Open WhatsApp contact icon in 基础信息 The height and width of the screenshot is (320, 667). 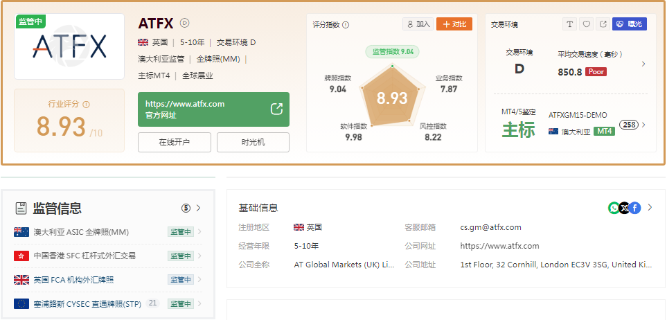[614, 208]
